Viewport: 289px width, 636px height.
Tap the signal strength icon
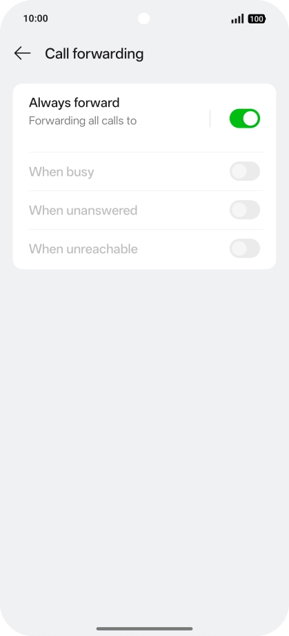[x=237, y=19]
